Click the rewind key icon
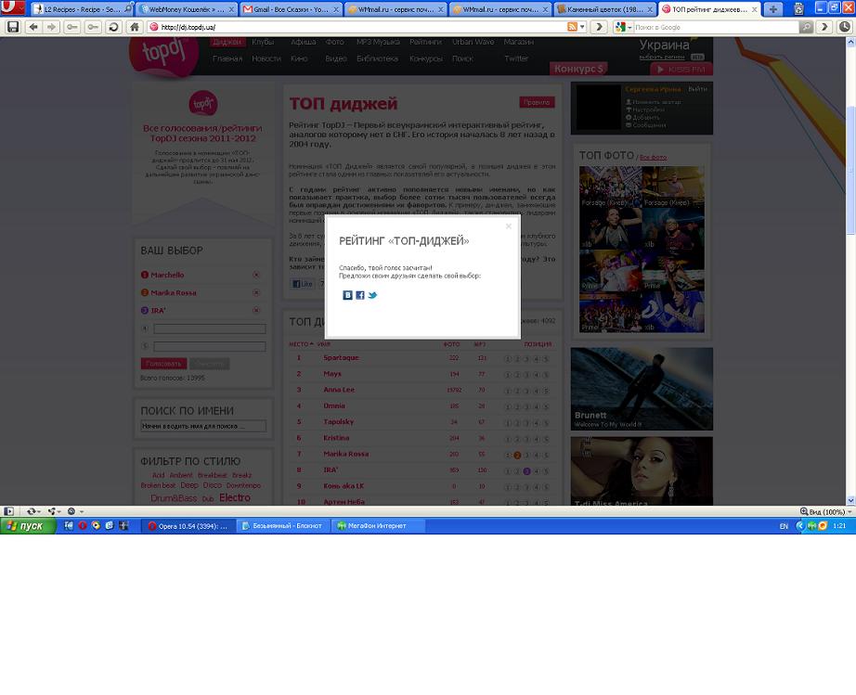 pos(72,27)
